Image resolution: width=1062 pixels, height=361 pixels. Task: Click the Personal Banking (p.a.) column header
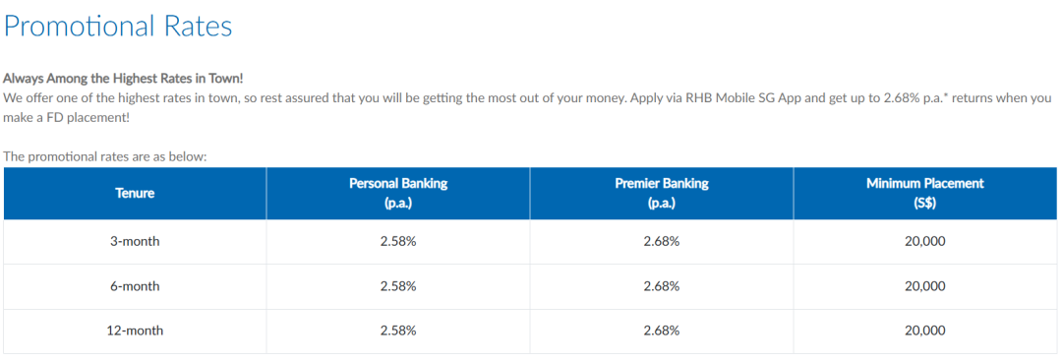(398, 194)
